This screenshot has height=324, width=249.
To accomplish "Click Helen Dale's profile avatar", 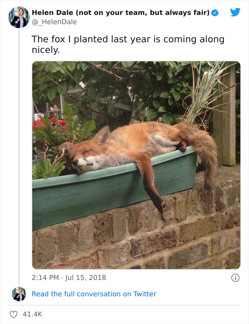I will 18,17.
